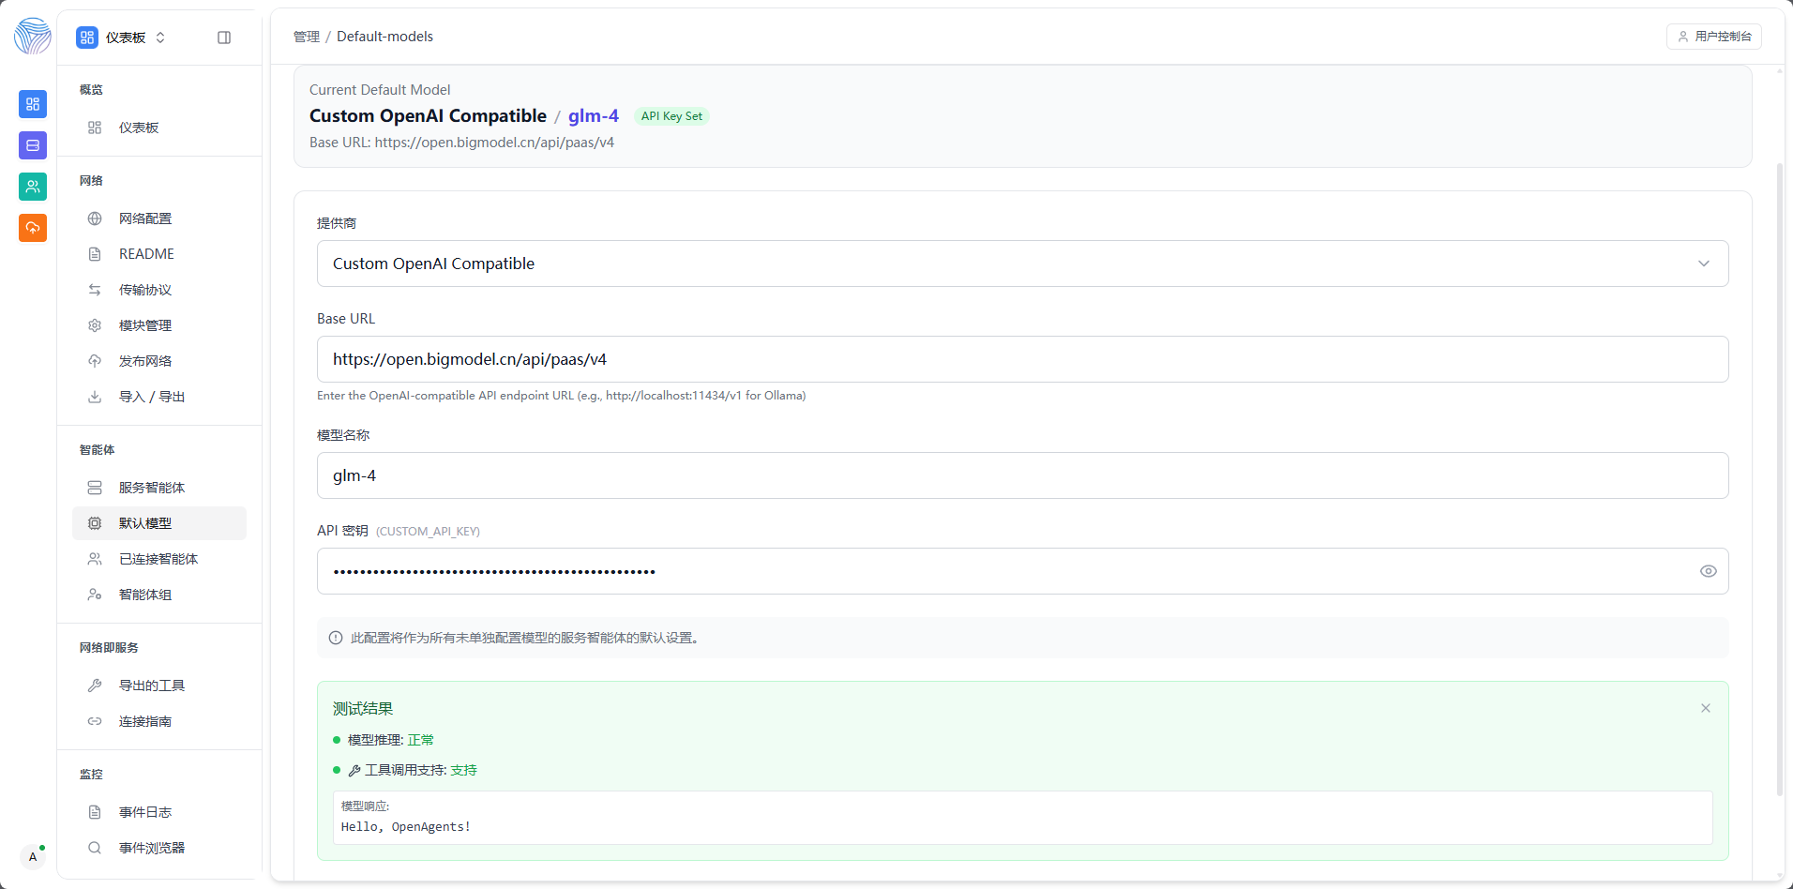1793x889 pixels.
Task: Click the orange cloud upload sidebar icon
Action: tap(32, 228)
